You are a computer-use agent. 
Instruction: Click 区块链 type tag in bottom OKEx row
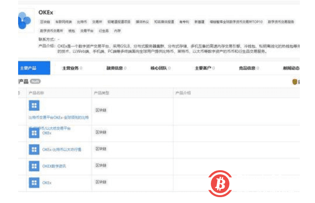pos(101,182)
